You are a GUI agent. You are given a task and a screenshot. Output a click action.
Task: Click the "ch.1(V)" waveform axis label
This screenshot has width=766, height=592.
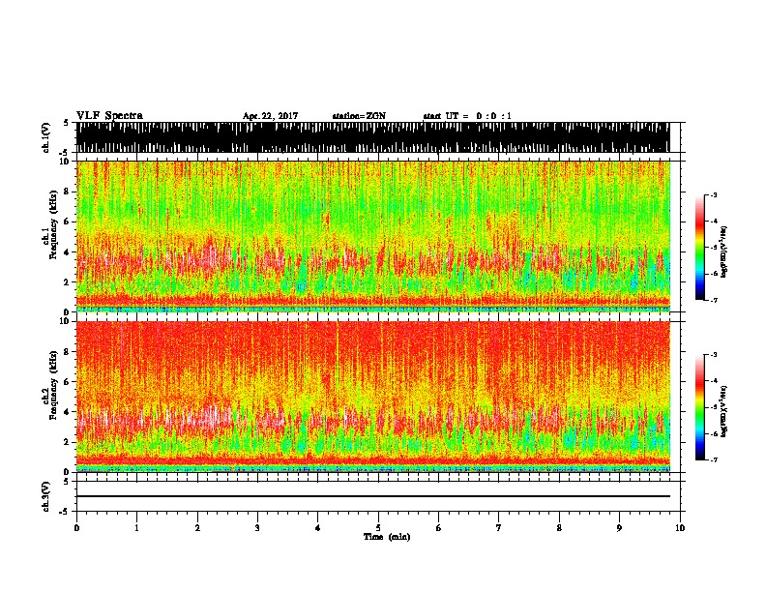click(x=46, y=137)
